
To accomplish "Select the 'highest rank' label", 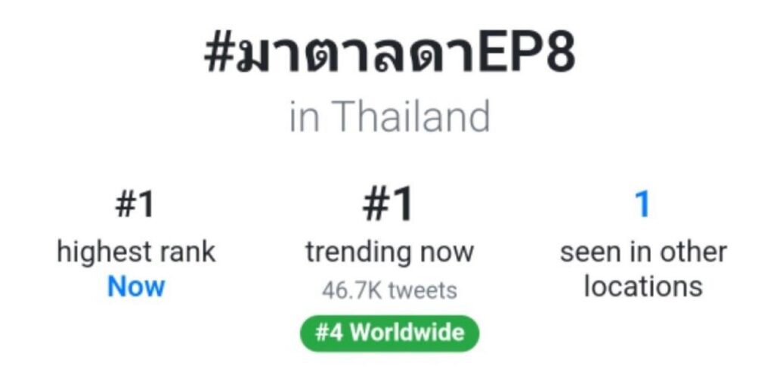I will coord(136,252).
